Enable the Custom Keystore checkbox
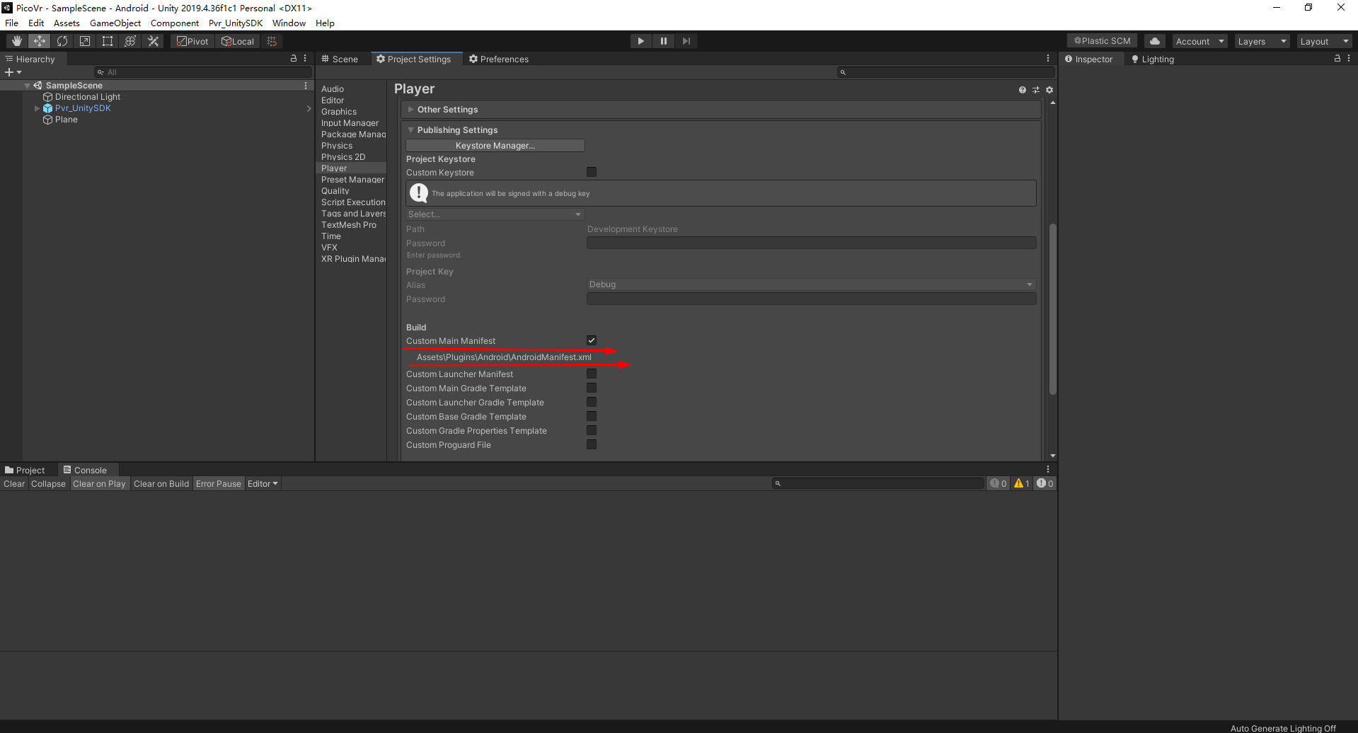Viewport: 1358px width, 733px height. (x=592, y=172)
